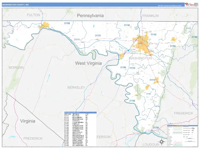The height and width of the screenshot is (150, 200).
Task: Click the West Virginia state label
Action: pos(88,63)
